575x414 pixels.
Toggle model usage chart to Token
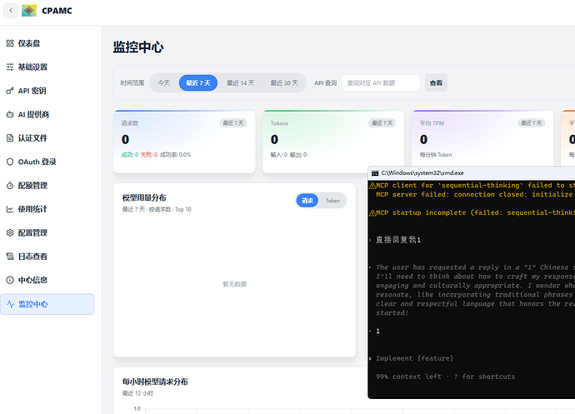(x=332, y=201)
